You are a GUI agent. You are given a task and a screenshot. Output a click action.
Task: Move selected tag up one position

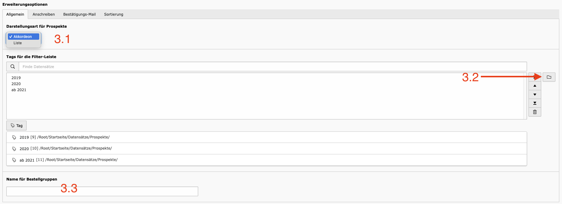click(x=535, y=86)
